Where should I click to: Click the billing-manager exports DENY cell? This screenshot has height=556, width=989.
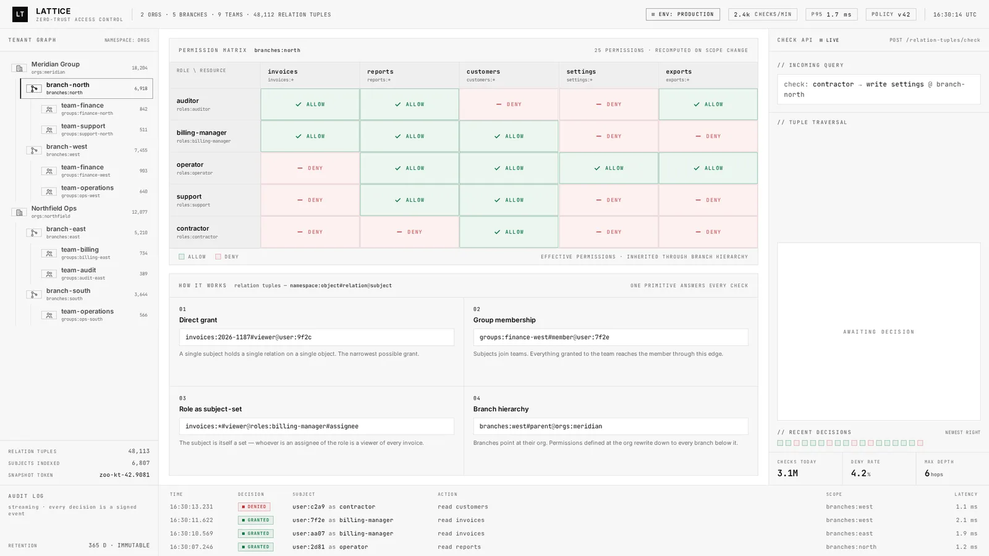708,136
